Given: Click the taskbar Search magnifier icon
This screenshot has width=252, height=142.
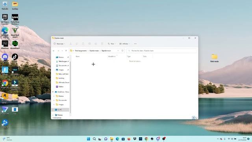Looking at the screenshot, I should pos(94,139).
